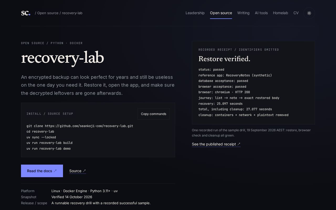Open the CV nav link
The height and width of the screenshot is (210, 336).
(296, 13)
